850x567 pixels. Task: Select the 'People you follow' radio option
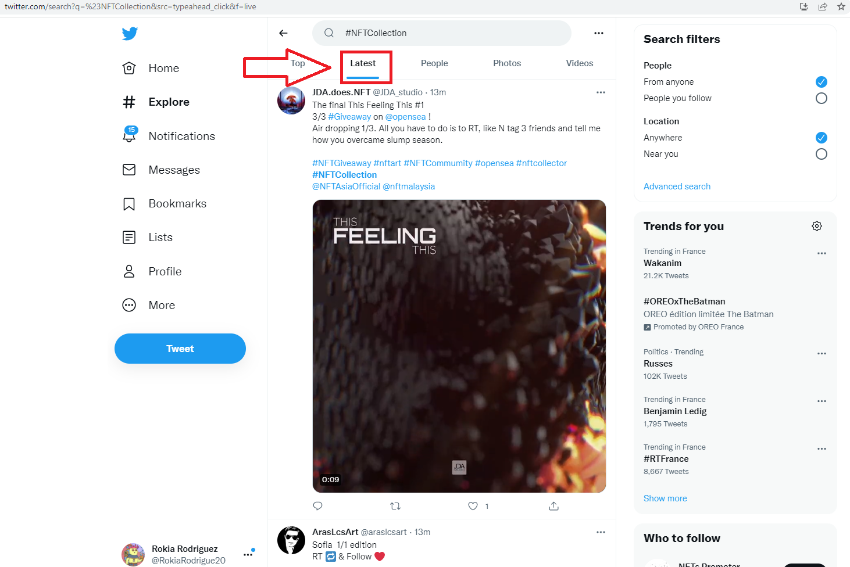point(821,98)
